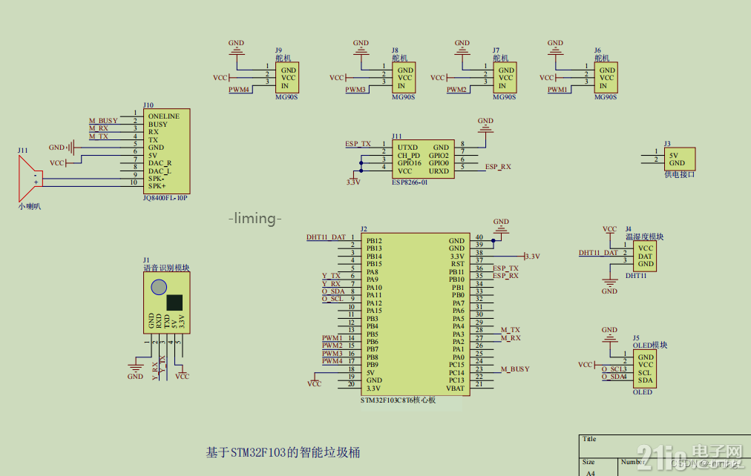Select the GND symbol beside JQ8400FL pin 5
The height and width of the screenshot is (476, 751).
click(x=70, y=148)
